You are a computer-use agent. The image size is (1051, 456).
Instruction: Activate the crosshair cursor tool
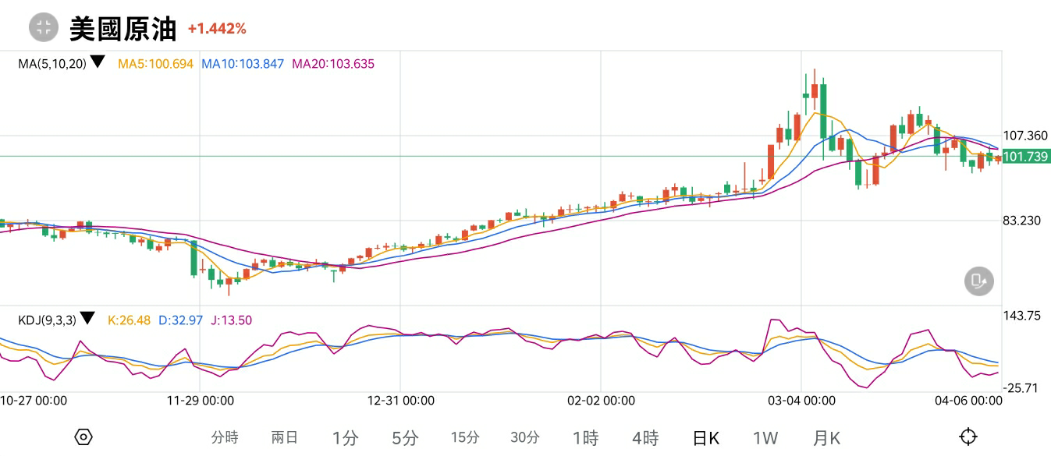968,437
